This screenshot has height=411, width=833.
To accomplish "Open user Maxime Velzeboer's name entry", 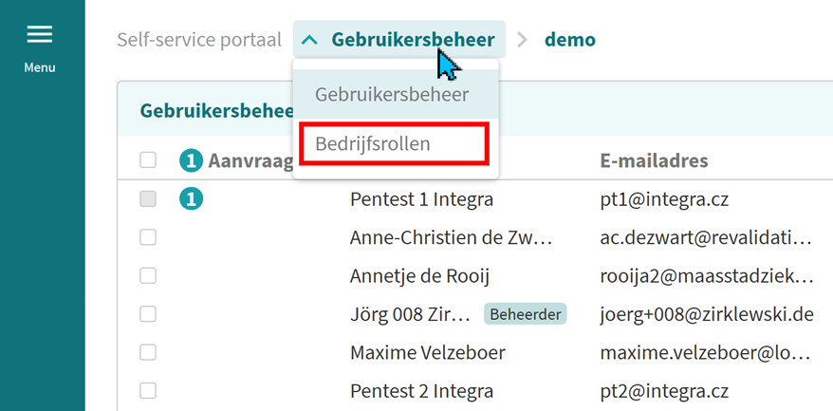I will click(x=427, y=353).
